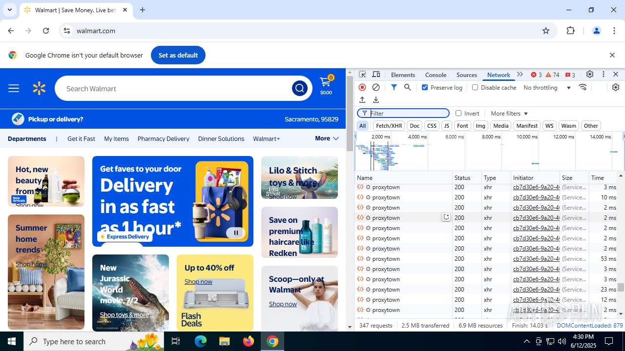
Task: Filter requests by CSS
Action: pyautogui.click(x=432, y=126)
